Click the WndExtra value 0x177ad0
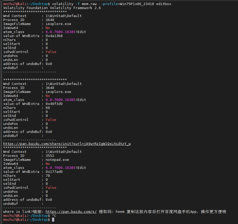Viewport: 238px width, 224px height. tap(54, 172)
